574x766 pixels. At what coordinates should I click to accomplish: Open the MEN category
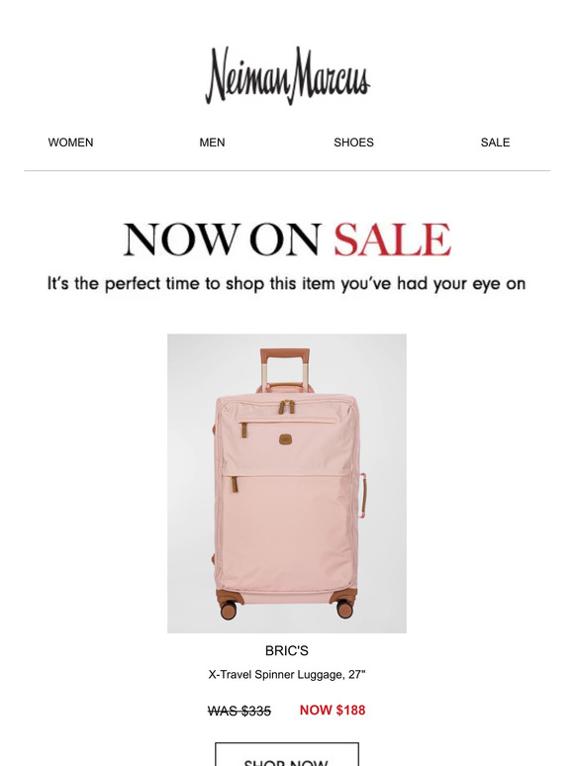(212, 143)
